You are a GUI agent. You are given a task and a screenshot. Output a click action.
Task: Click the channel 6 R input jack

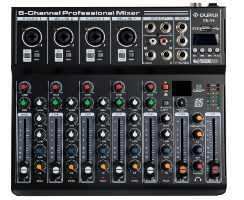(x=166, y=55)
